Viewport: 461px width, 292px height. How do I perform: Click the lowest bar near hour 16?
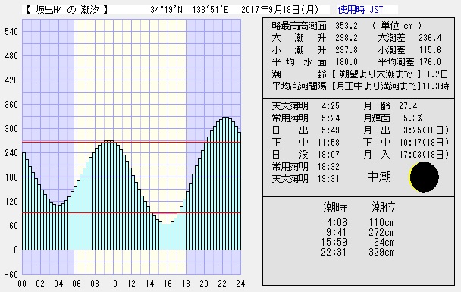click(166, 237)
